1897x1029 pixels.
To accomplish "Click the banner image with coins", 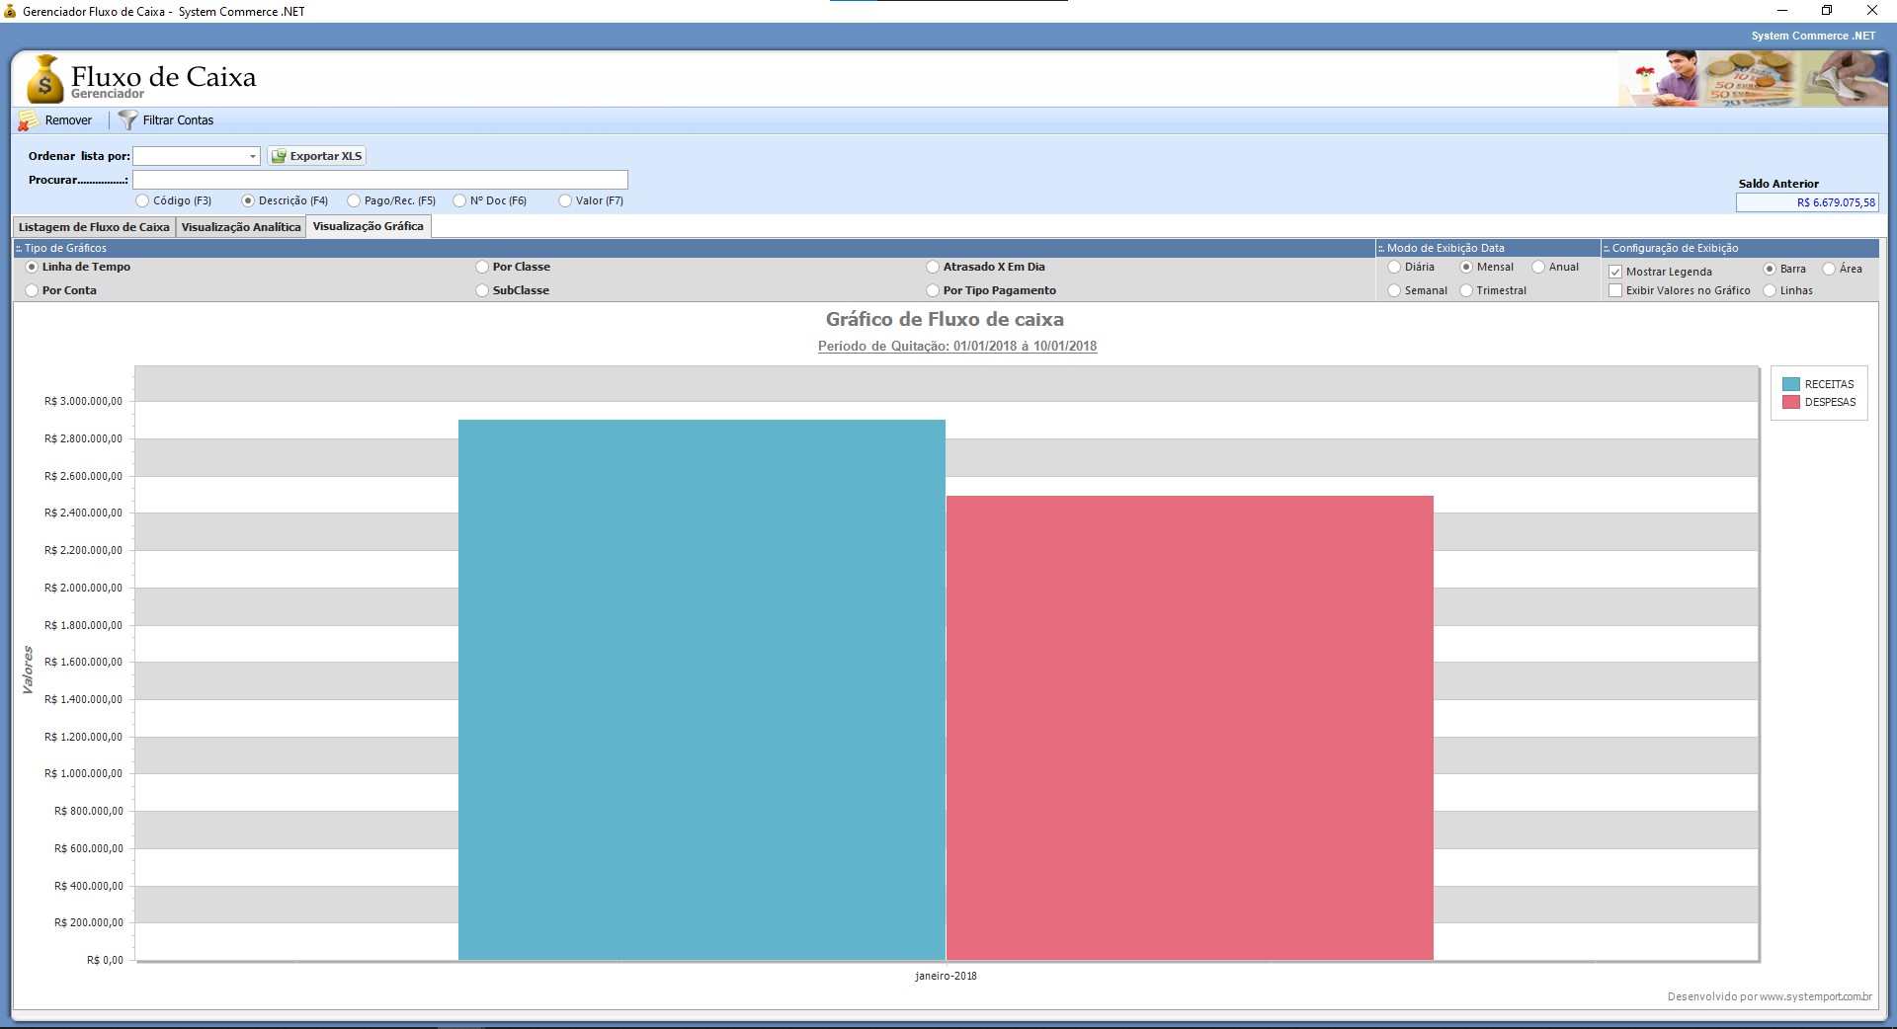I will point(1752,79).
